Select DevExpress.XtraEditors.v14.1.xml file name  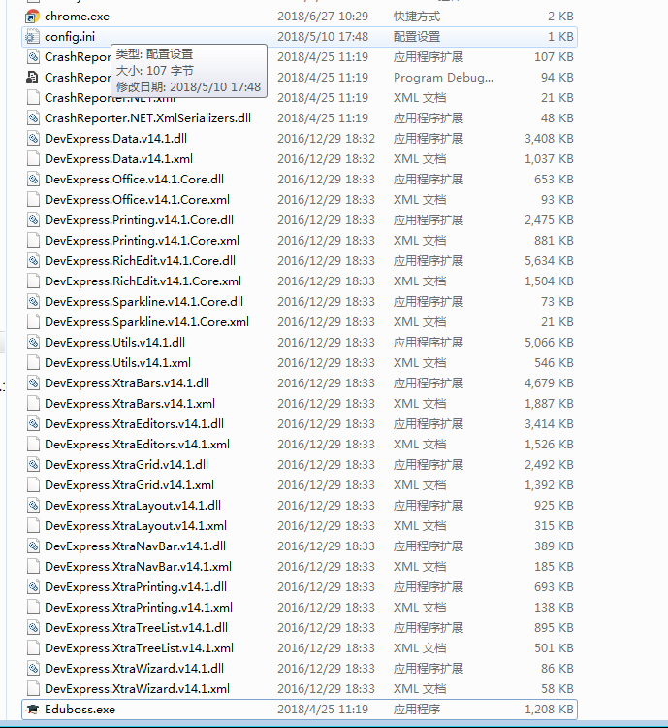tap(137, 445)
